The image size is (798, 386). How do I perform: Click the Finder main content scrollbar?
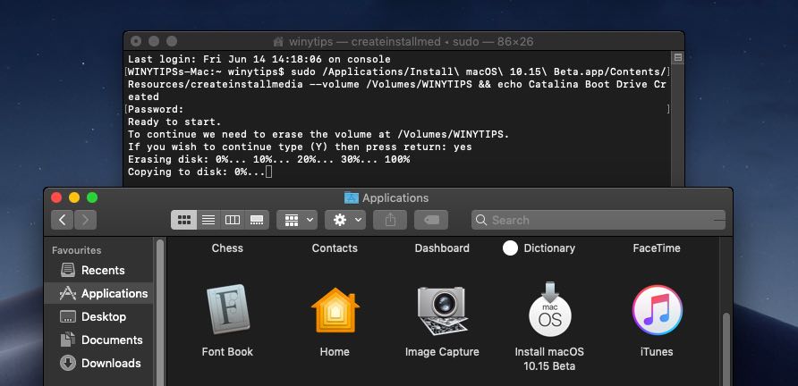point(726,348)
